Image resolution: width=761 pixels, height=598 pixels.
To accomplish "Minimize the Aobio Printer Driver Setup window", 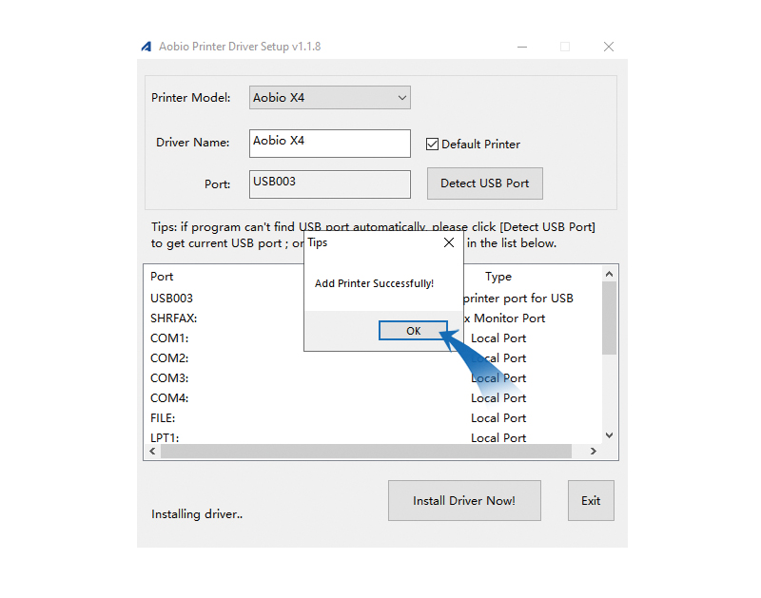I will tap(522, 47).
